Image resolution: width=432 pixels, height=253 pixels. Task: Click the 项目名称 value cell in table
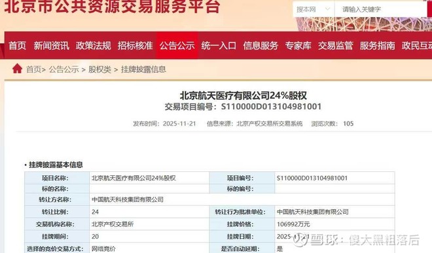tap(149, 178)
